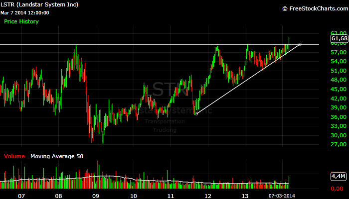Click the 42,00 price axis label

point(339,99)
